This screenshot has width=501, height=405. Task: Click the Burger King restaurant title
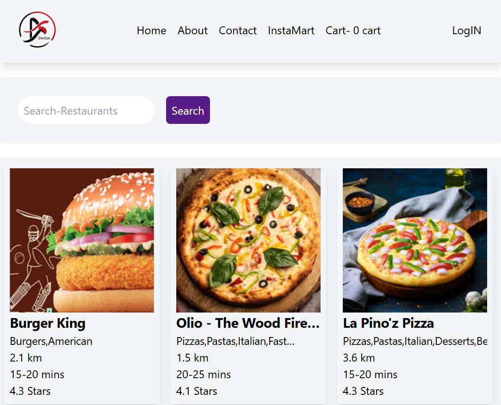[x=48, y=323]
